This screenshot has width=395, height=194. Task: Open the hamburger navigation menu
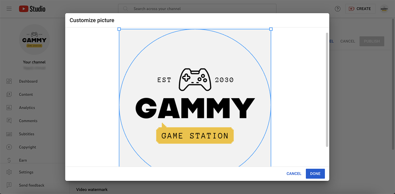[x=9, y=9]
